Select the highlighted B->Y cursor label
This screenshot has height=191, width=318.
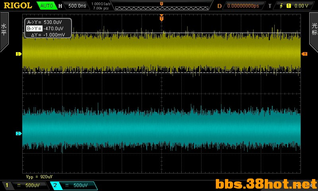(34, 28)
